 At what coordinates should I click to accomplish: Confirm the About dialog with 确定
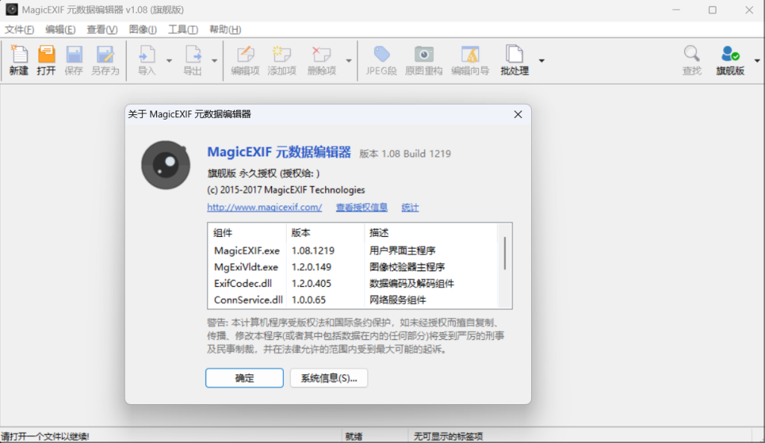(244, 378)
